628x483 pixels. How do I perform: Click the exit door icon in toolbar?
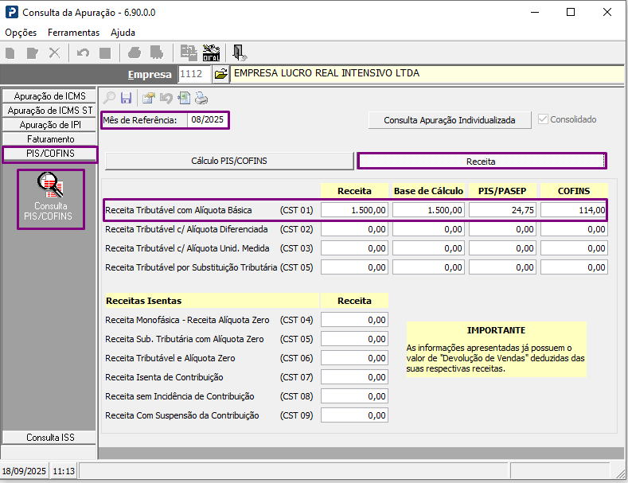click(x=240, y=53)
